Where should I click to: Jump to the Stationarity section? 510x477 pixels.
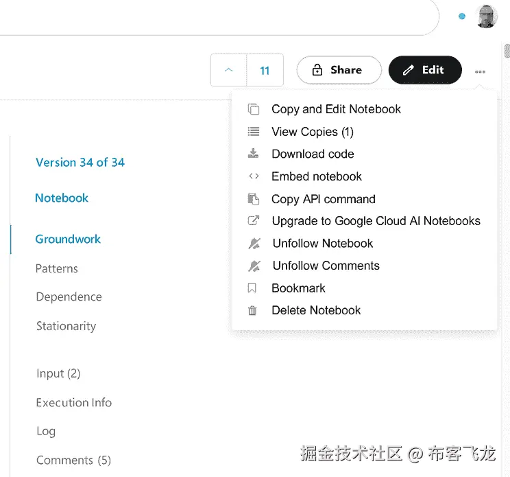(66, 326)
